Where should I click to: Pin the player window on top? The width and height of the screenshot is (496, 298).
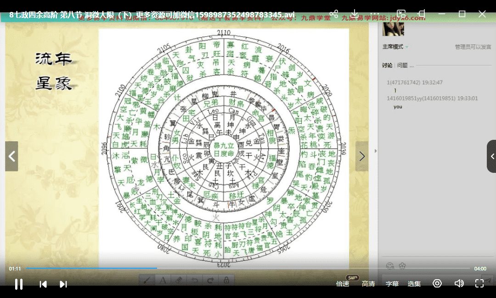pyautogui.click(x=422, y=14)
